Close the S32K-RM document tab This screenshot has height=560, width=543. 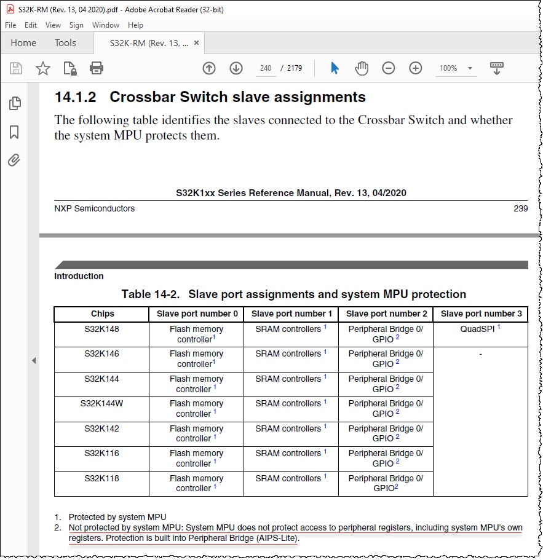pos(196,43)
